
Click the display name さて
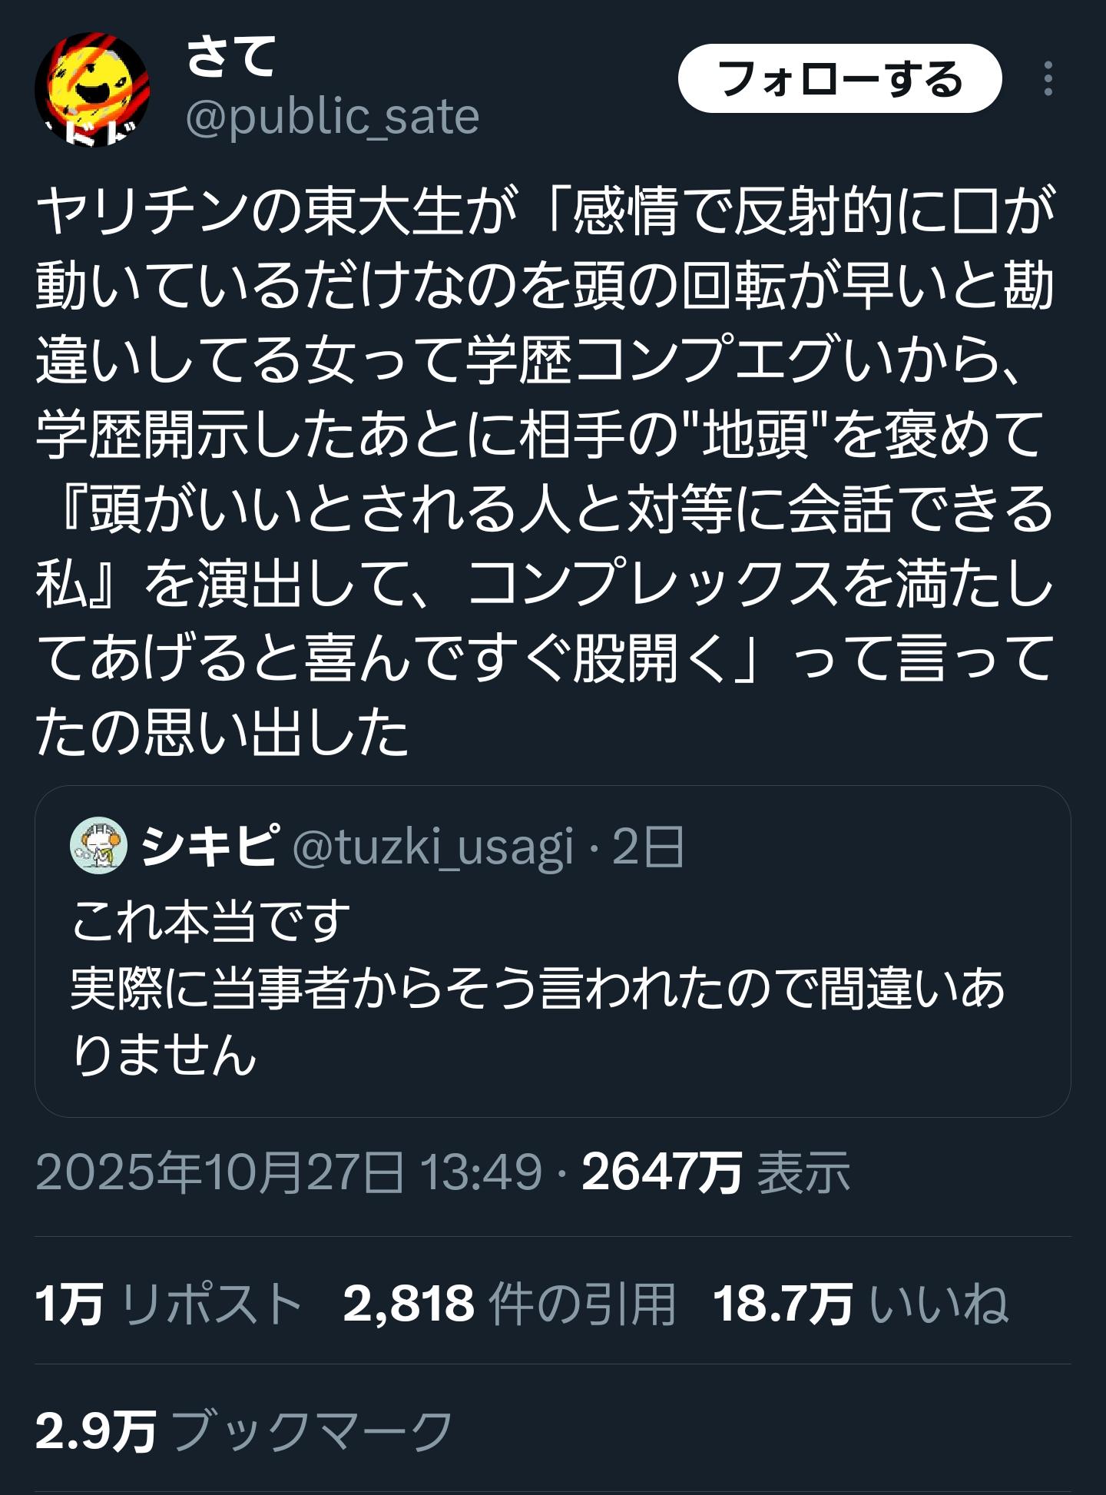[x=230, y=57]
